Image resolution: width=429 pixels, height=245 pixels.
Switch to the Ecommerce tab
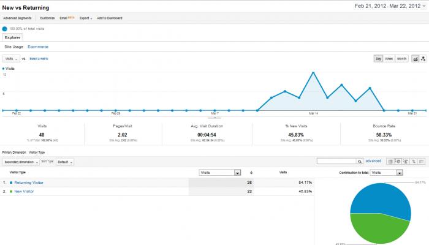click(x=38, y=47)
